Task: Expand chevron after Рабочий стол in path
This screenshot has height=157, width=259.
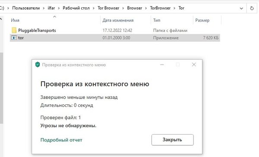Action: [x=94, y=8]
